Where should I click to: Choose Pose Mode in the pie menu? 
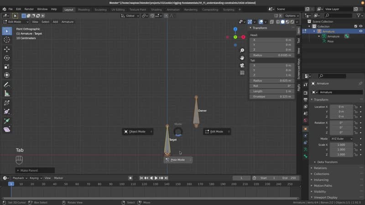tap(178, 160)
